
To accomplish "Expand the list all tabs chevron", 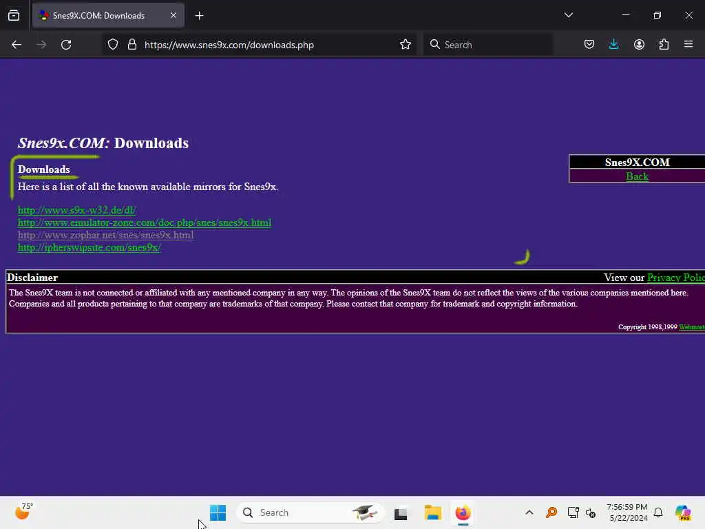I will click(568, 15).
